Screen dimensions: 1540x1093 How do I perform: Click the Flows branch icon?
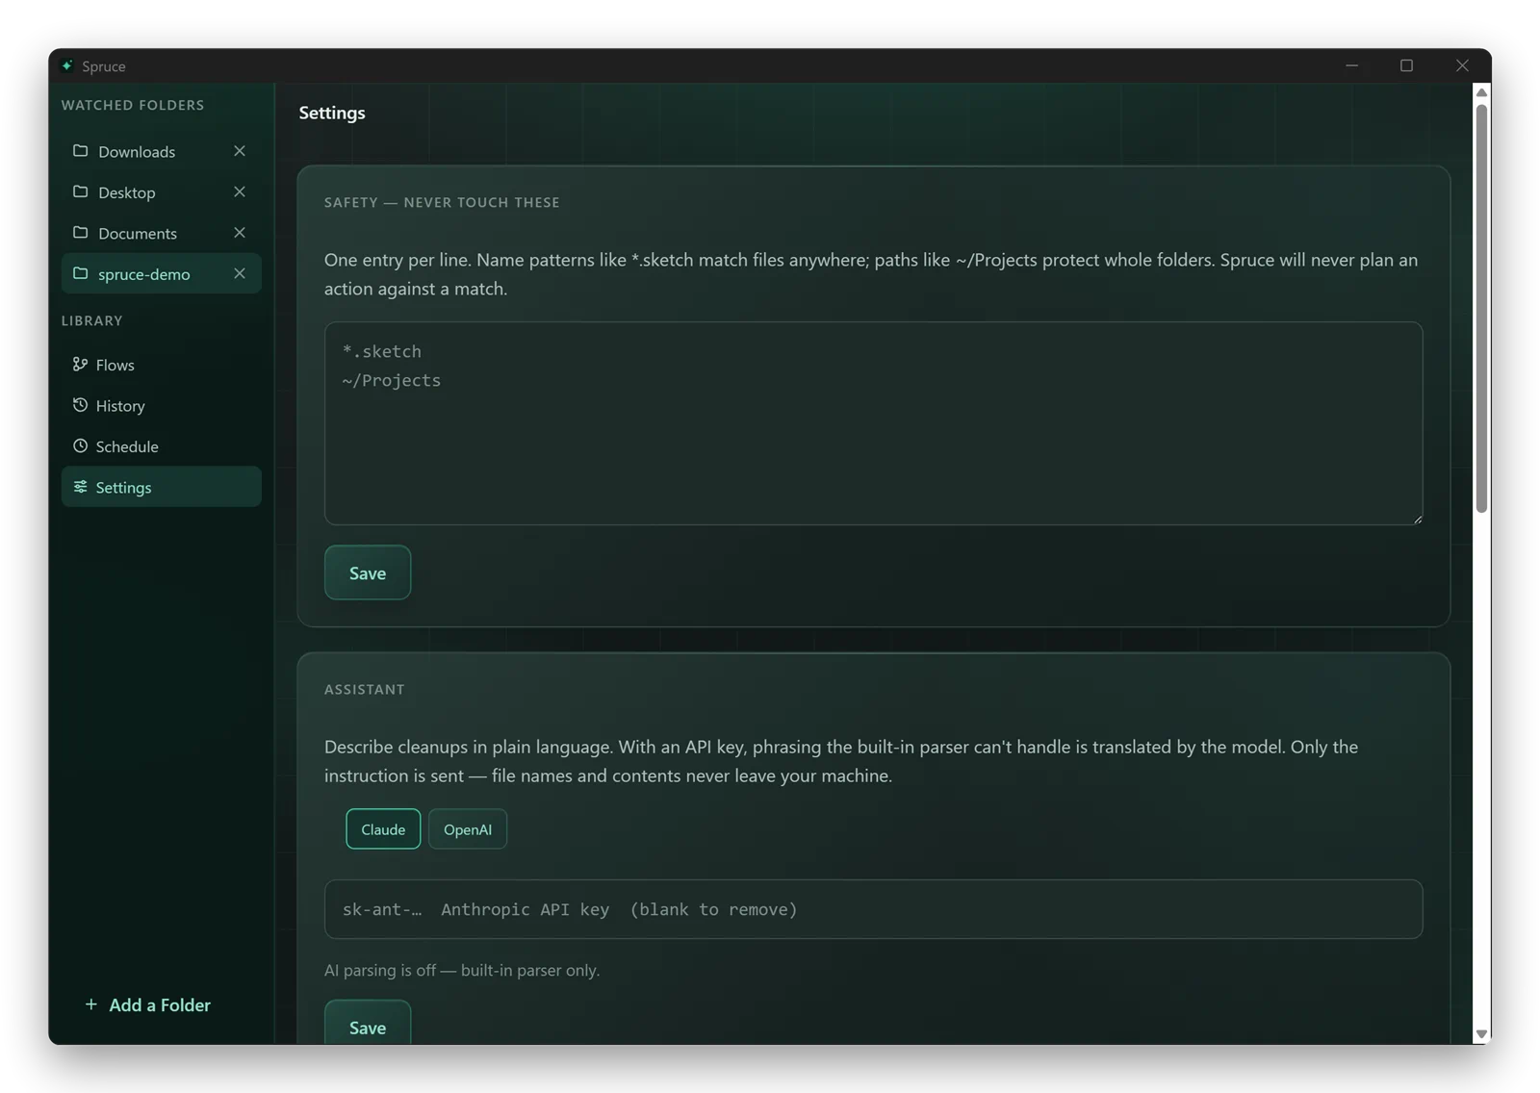tap(80, 364)
